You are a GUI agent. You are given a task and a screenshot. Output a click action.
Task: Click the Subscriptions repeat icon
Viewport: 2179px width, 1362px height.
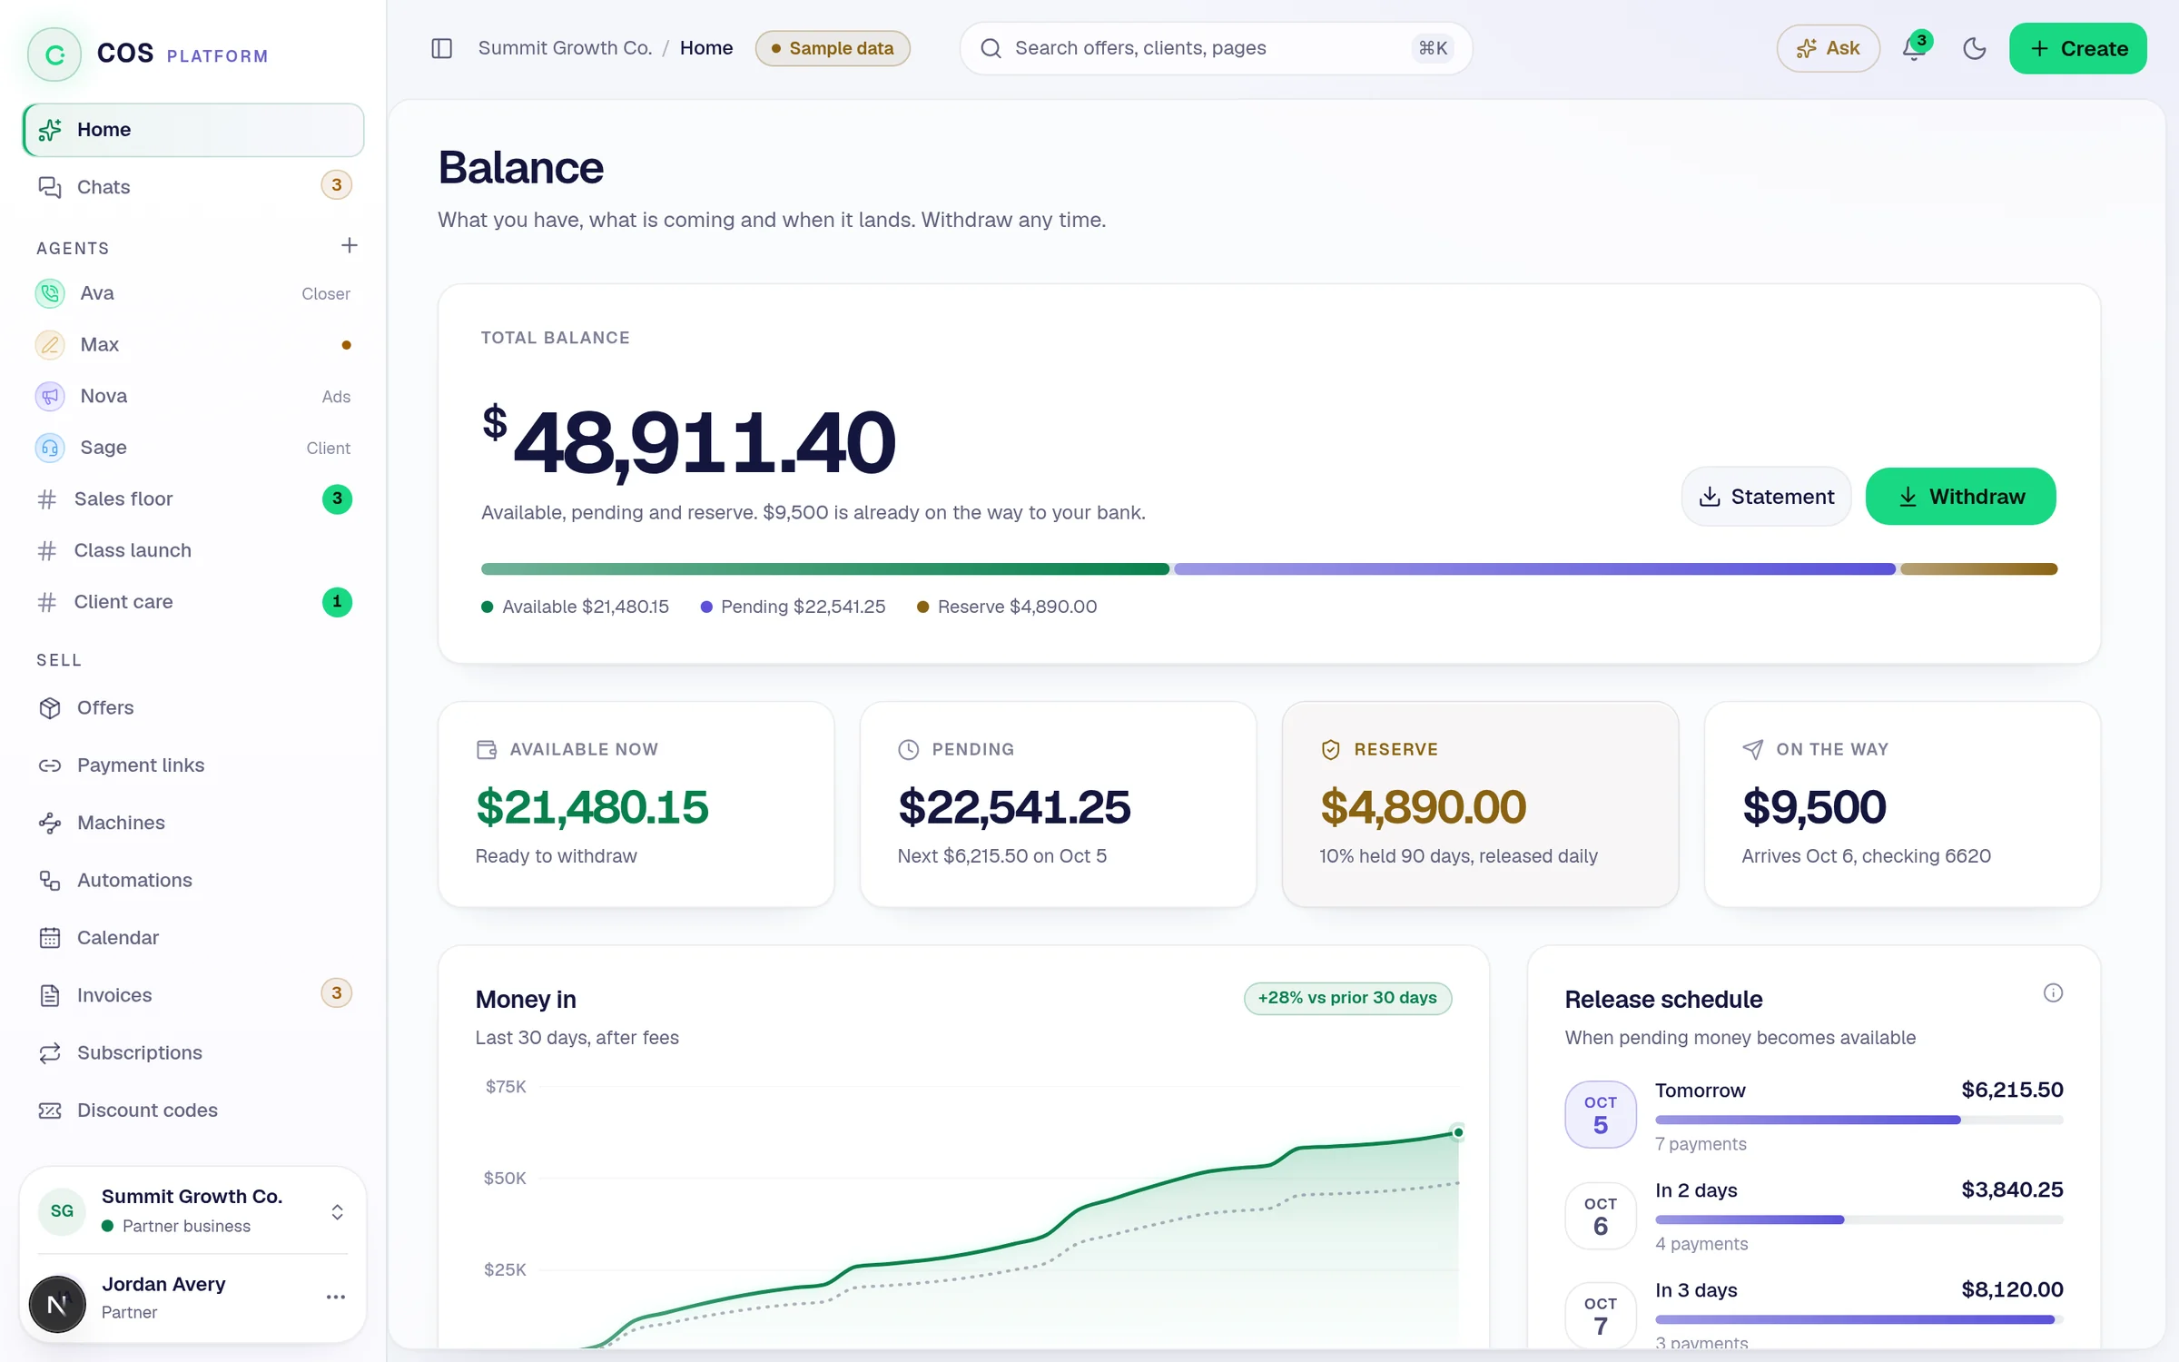(x=50, y=1053)
